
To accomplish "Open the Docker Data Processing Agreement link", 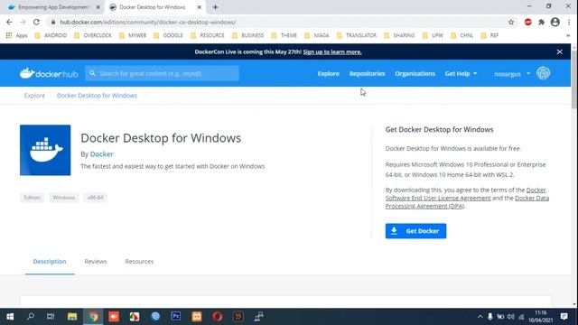I will point(467,202).
